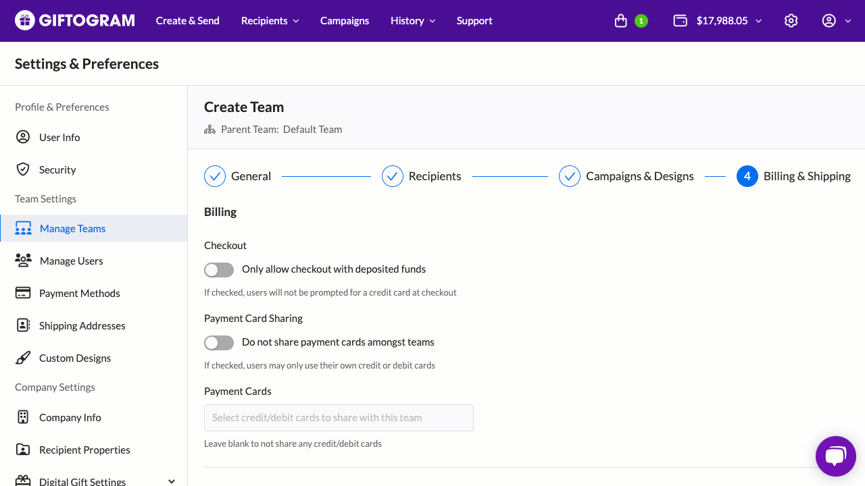Open Custom Designs page
This screenshot has height=486, width=865.
coord(74,358)
